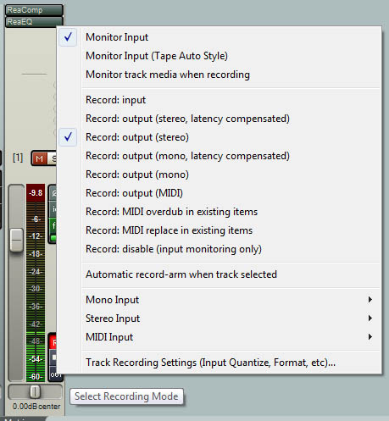This screenshot has width=389, height=421.
Task: Open the ReaComp effect slot
Action: (x=34, y=10)
